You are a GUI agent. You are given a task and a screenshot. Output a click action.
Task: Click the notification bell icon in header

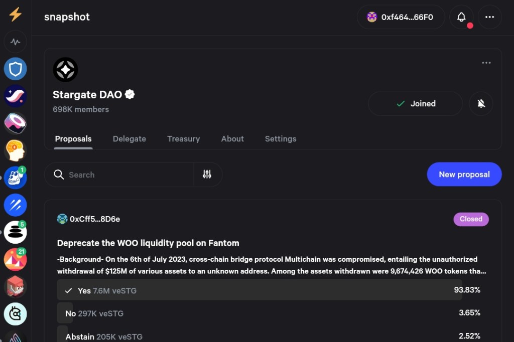coord(461,17)
